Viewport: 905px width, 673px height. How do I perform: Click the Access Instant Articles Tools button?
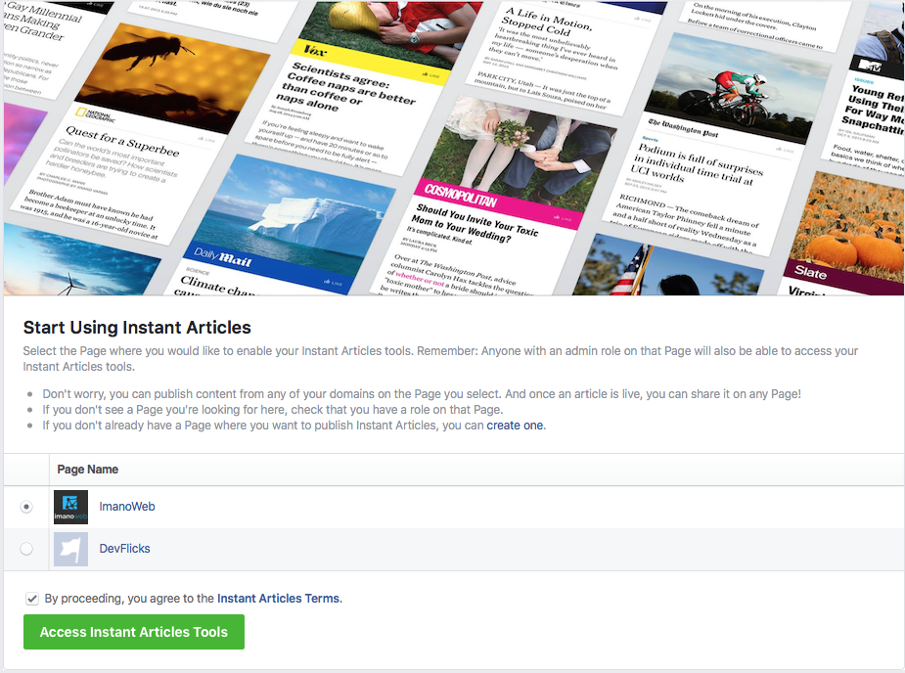click(x=134, y=632)
